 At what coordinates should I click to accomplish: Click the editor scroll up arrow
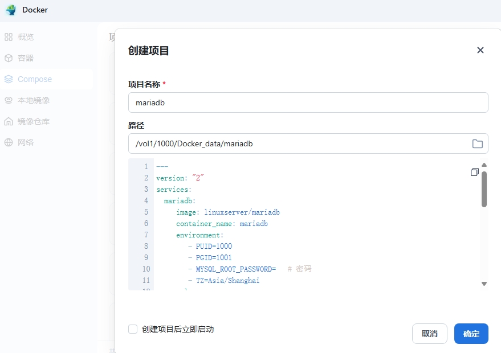tap(484, 165)
